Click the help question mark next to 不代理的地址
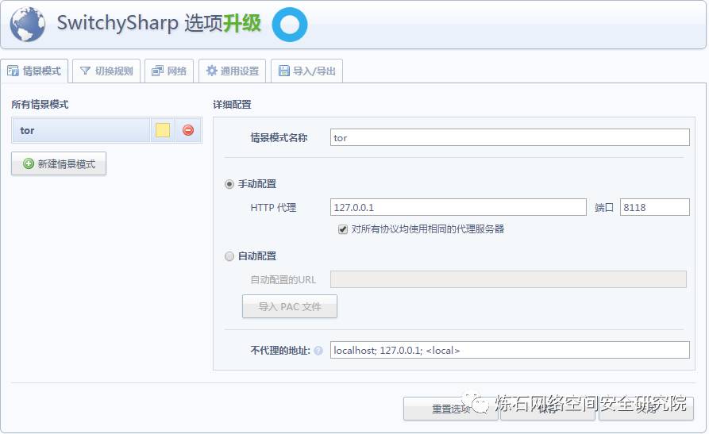The height and width of the screenshot is (434, 709). click(x=318, y=351)
